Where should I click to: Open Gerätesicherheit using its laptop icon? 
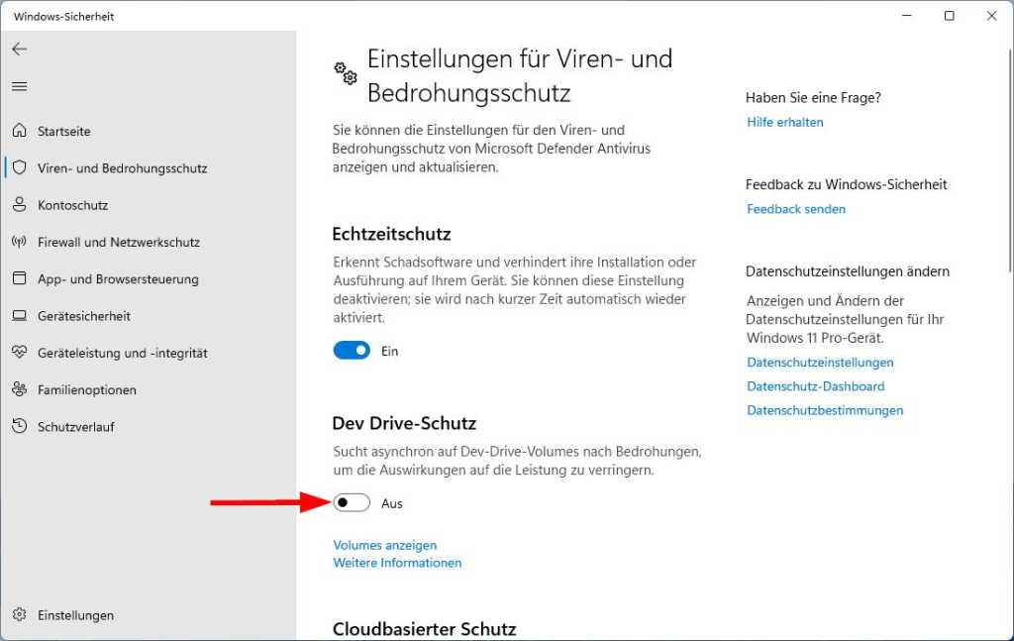coord(21,316)
